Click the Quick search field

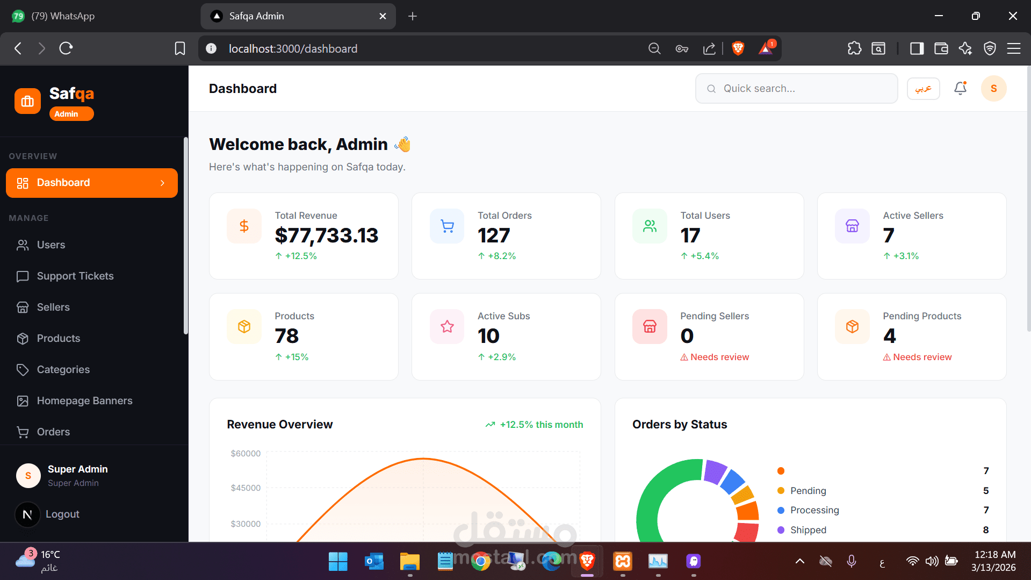[796, 88]
